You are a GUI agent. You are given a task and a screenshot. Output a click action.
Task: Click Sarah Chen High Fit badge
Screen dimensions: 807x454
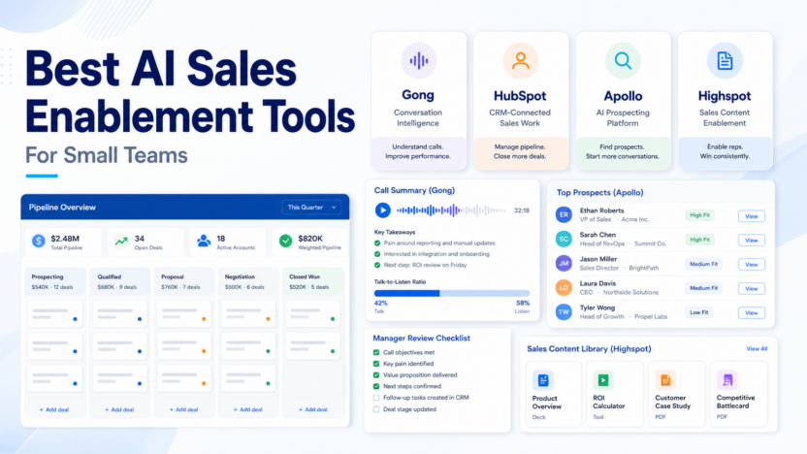(699, 240)
